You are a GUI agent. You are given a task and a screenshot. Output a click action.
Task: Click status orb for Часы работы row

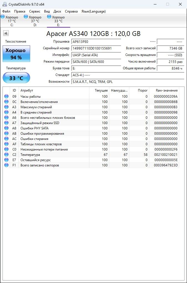pyautogui.click(x=6, y=96)
